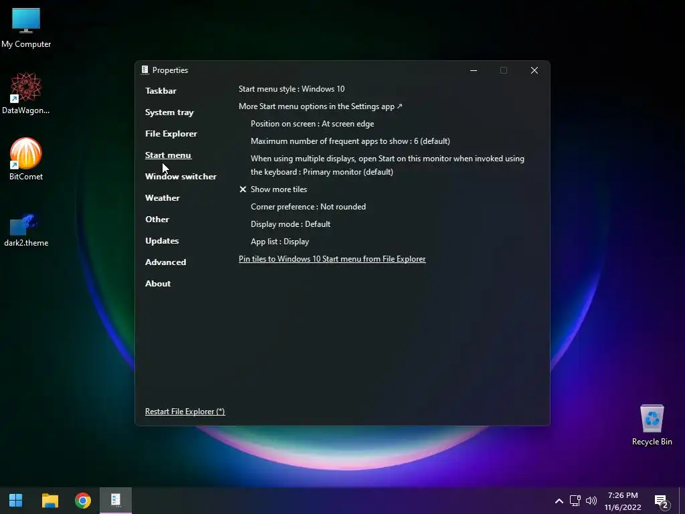The height and width of the screenshot is (514, 685).
Task: Open the Weather settings section
Action: pyautogui.click(x=163, y=198)
